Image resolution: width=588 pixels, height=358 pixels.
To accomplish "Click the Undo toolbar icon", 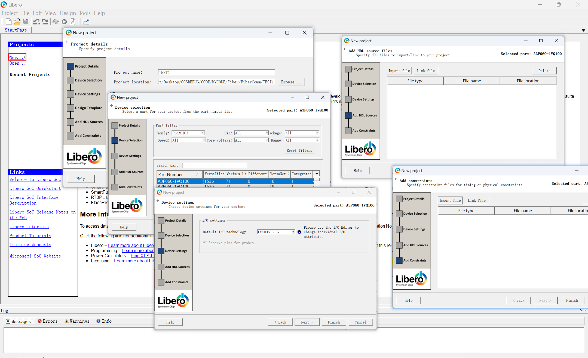I will click(36, 22).
